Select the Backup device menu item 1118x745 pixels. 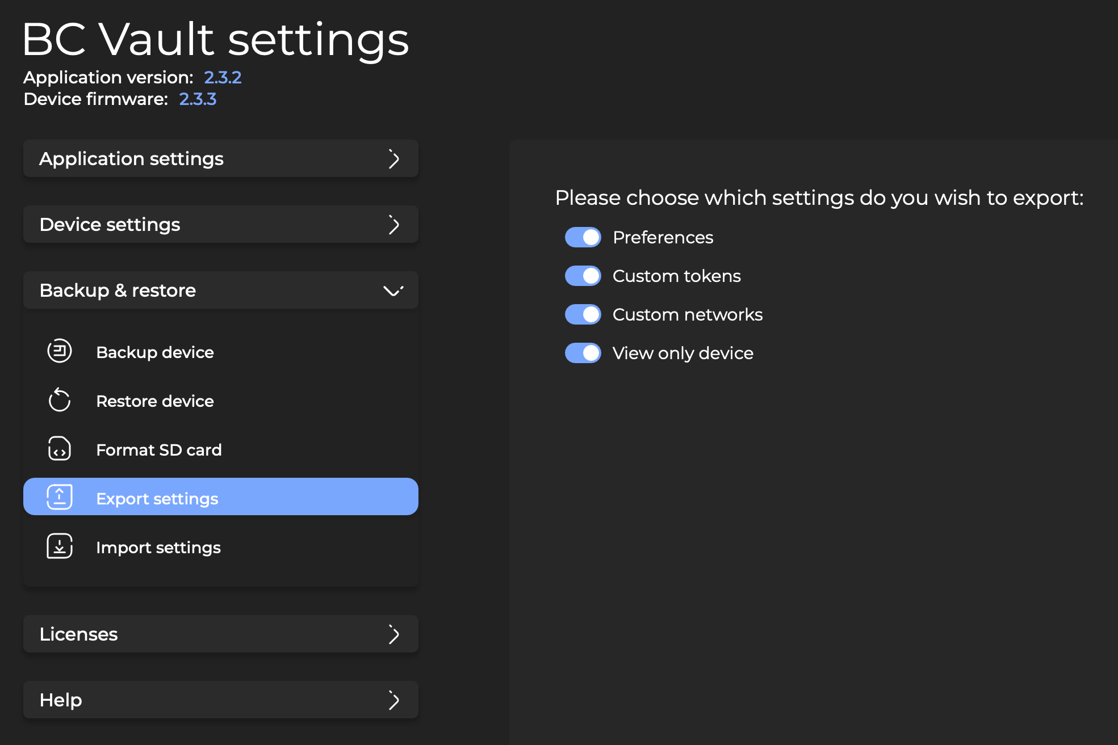click(x=155, y=352)
